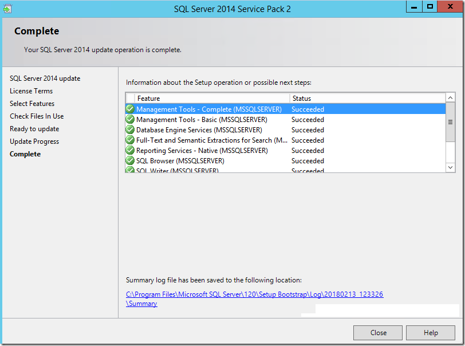Image resolution: width=465 pixels, height=346 pixels.
Task: Click green check icon for Management Tools - Basic
Action: [x=130, y=119]
